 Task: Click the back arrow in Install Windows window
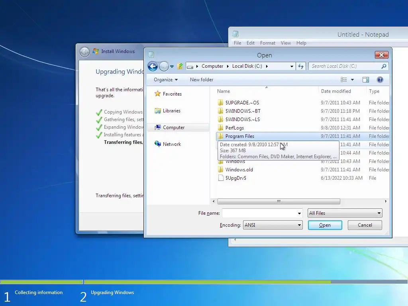84,52
